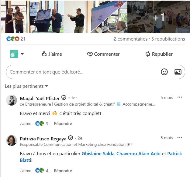Click the add photo icon in comment box
Viewport: 190px width, 177px height.
pyautogui.click(x=178, y=72)
